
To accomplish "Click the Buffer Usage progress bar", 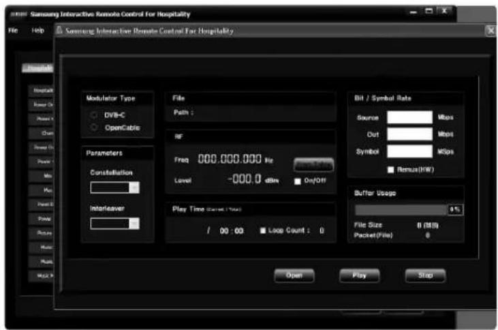I will (x=401, y=210).
